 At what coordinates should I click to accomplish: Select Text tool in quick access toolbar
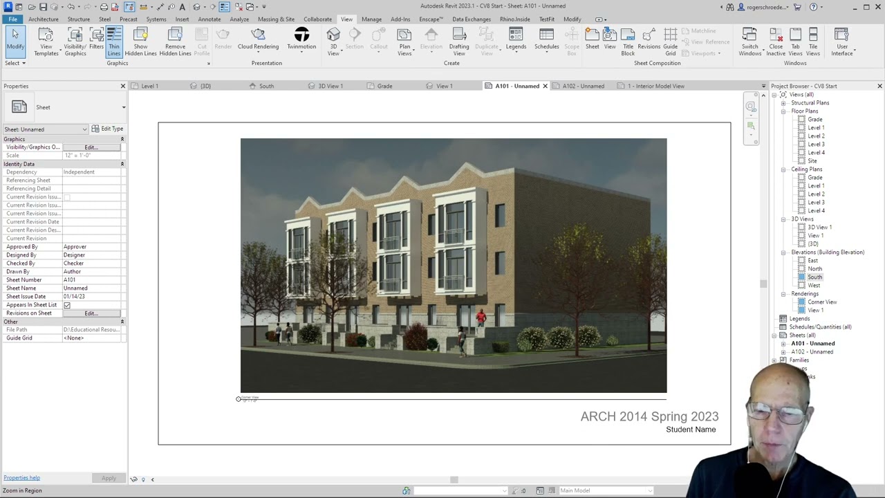coord(183,7)
